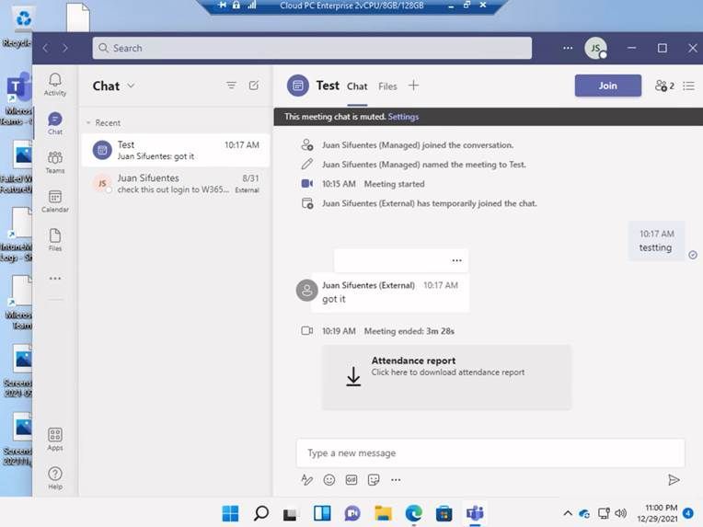703x527 pixels.
Task: Open Settings and more ellipsis in title bar
Action: coord(568,48)
